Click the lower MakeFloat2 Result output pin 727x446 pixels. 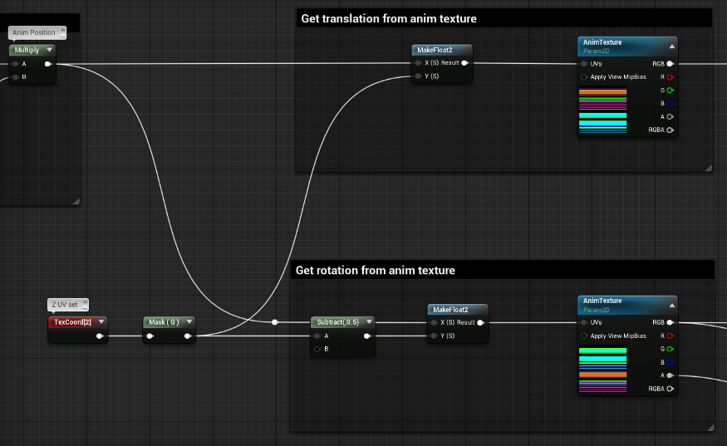[480, 323]
